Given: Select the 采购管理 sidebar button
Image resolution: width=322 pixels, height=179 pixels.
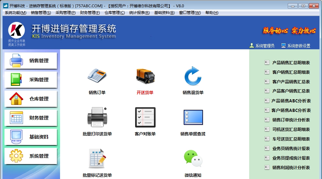Looking at the screenshot, I should coord(31,80).
